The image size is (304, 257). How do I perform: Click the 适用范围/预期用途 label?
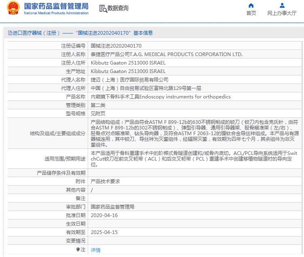point(65,159)
